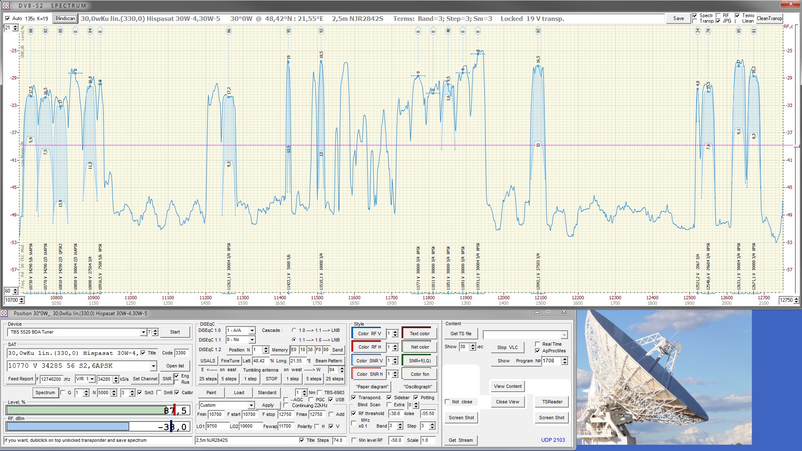Select cascade 1.0 ---> 1.1 ---> LNB radio

click(x=294, y=330)
